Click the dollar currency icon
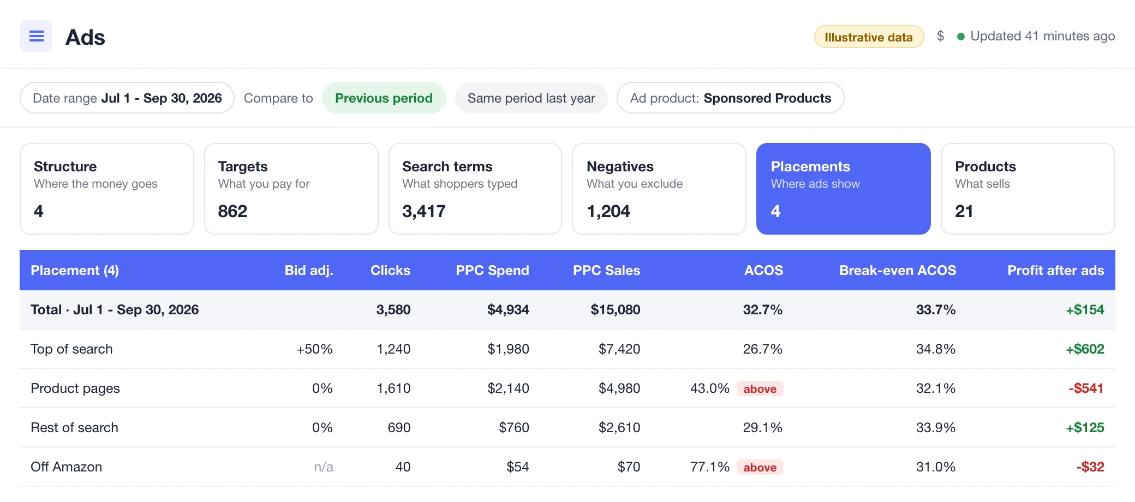Image resolution: width=1135 pixels, height=502 pixels. (940, 36)
